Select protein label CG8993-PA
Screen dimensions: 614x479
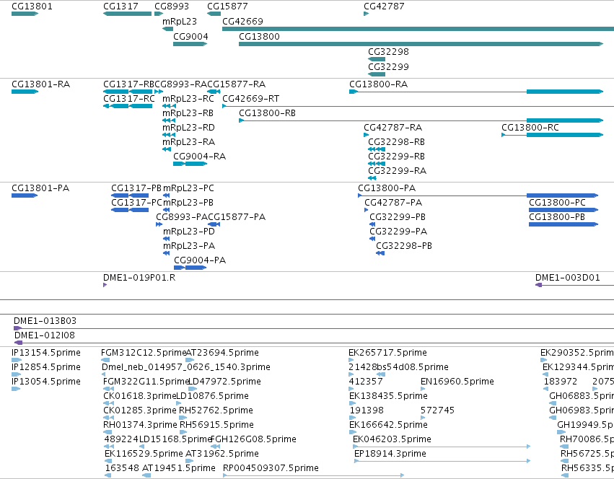point(182,217)
